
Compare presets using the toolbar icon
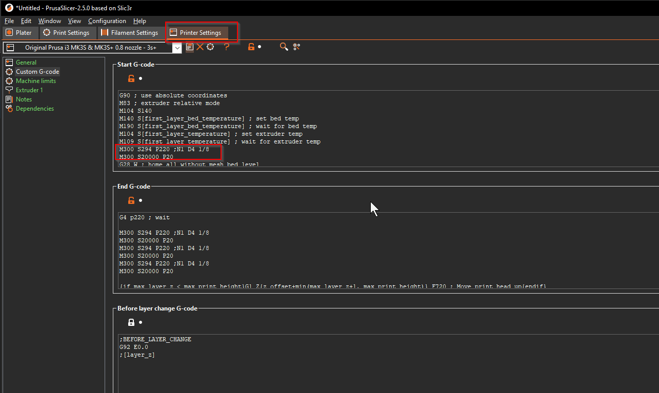click(296, 47)
